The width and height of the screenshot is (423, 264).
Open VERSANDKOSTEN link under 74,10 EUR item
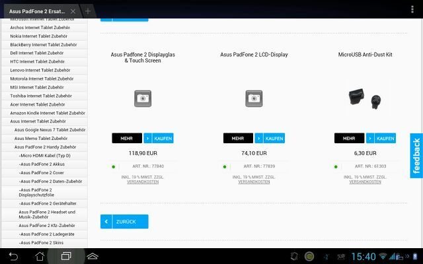tap(254, 182)
